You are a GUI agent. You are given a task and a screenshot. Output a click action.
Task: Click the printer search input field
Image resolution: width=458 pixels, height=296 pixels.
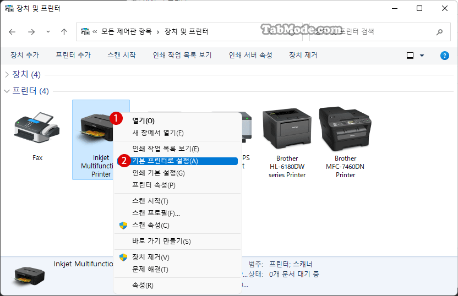(x=380, y=32)
